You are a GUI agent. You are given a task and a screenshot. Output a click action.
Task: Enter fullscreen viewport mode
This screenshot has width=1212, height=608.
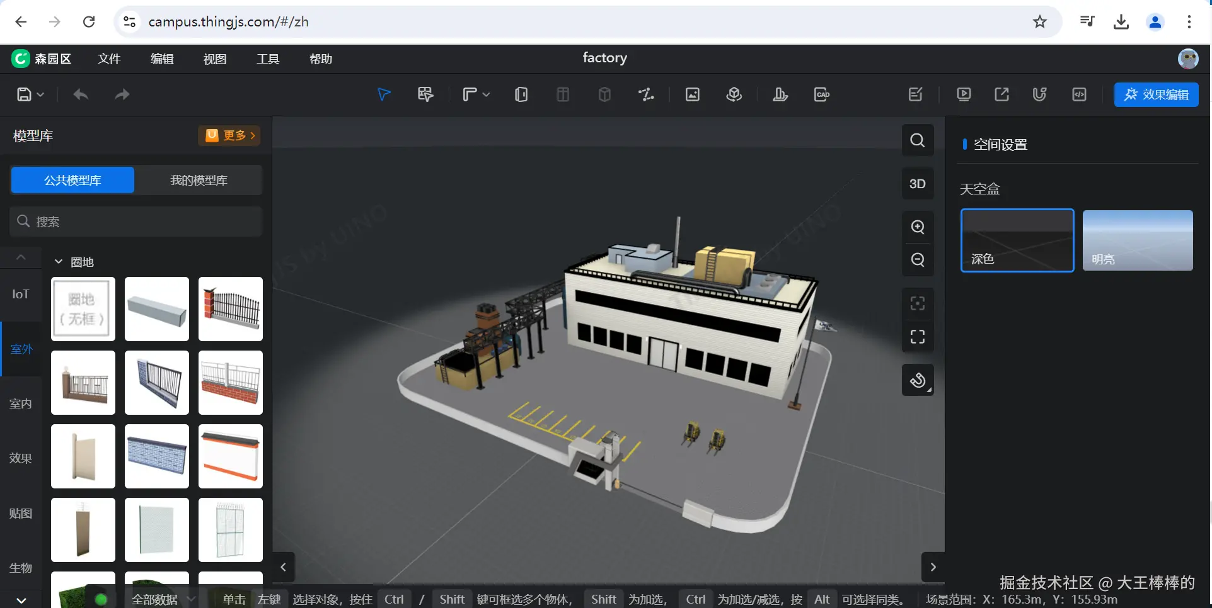point(918,337)
